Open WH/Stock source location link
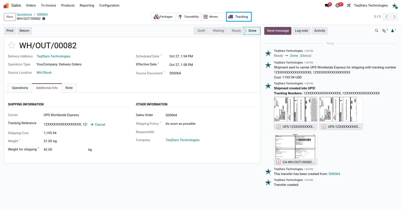402x210 pixels. tap(44, 73)
